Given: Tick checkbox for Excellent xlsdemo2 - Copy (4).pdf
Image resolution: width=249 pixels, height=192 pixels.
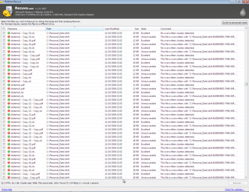Looking at the screenshot, I should pyautogui.click(x=4, y=159).
